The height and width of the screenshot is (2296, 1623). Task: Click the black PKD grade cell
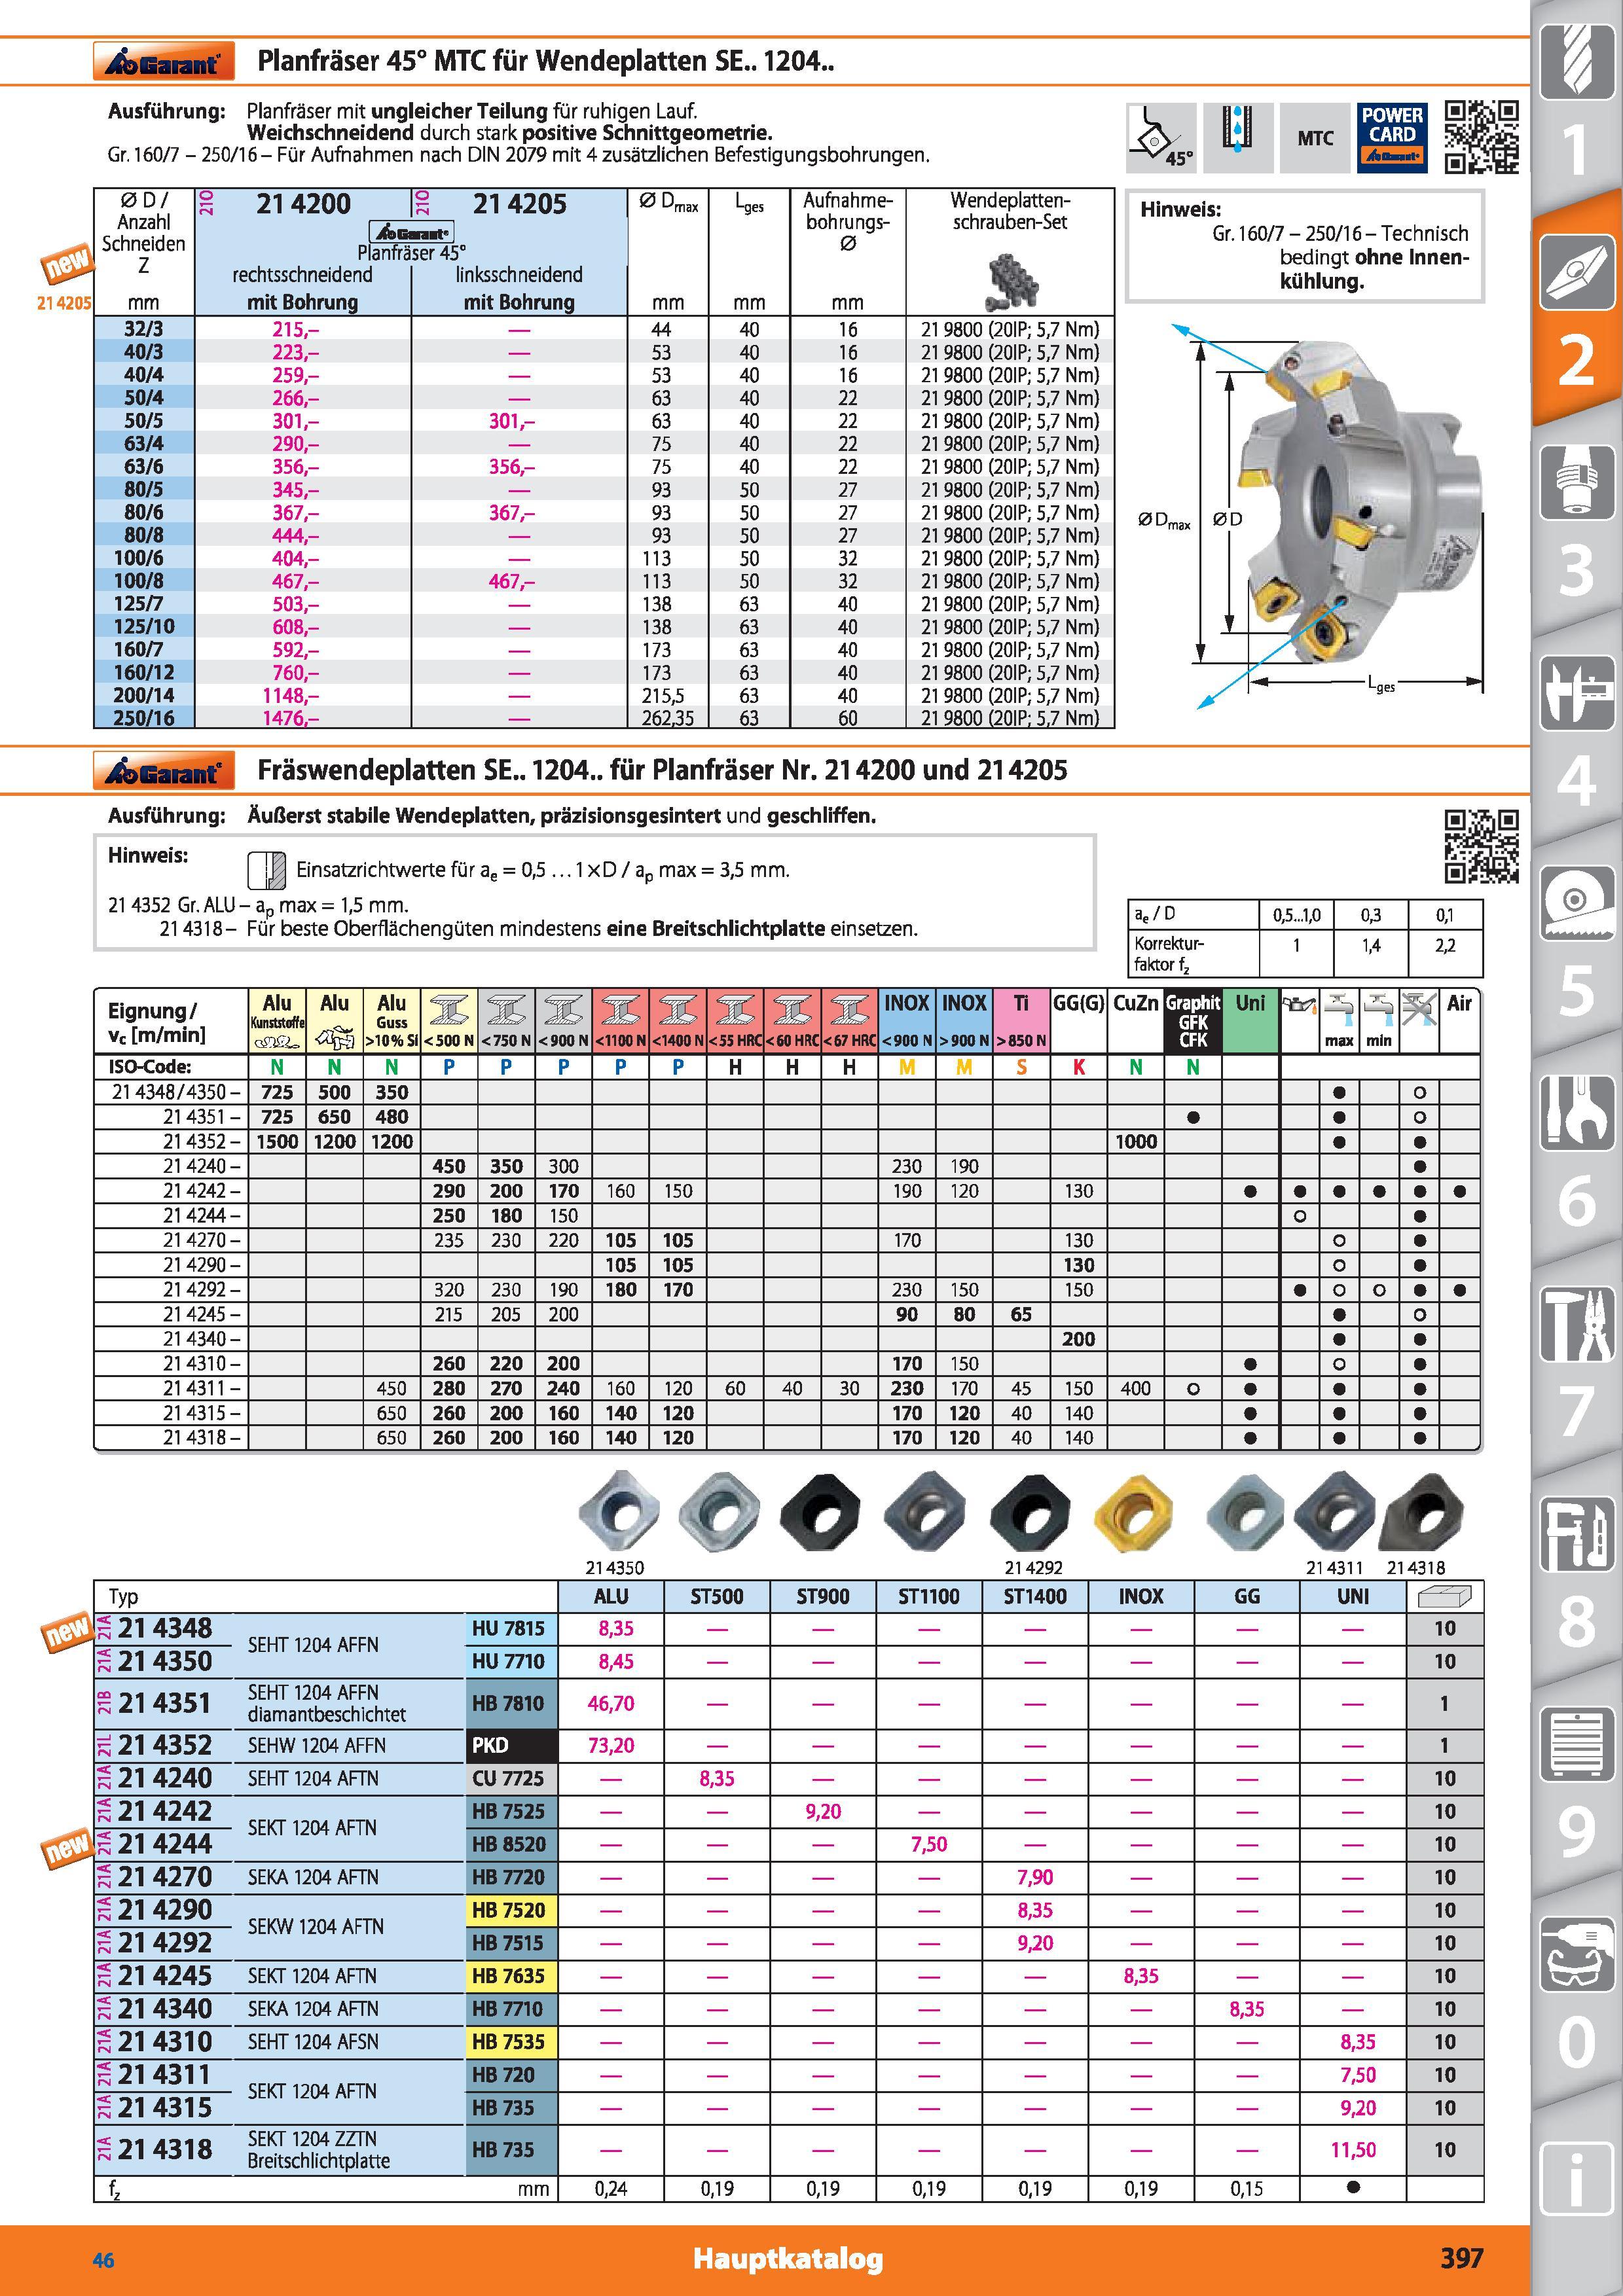tap(511, 1746)
